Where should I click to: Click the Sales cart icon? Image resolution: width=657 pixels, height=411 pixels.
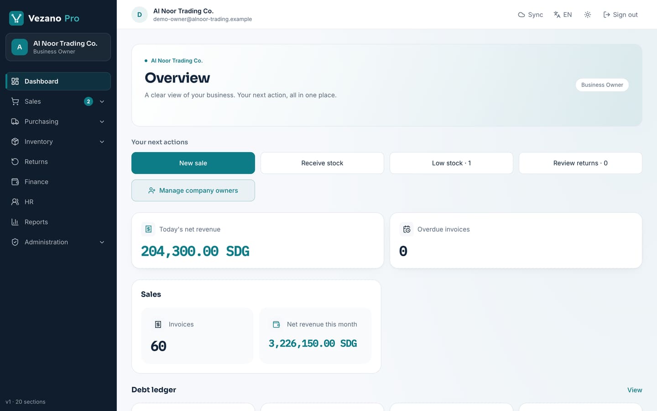[x=15, y=101]
